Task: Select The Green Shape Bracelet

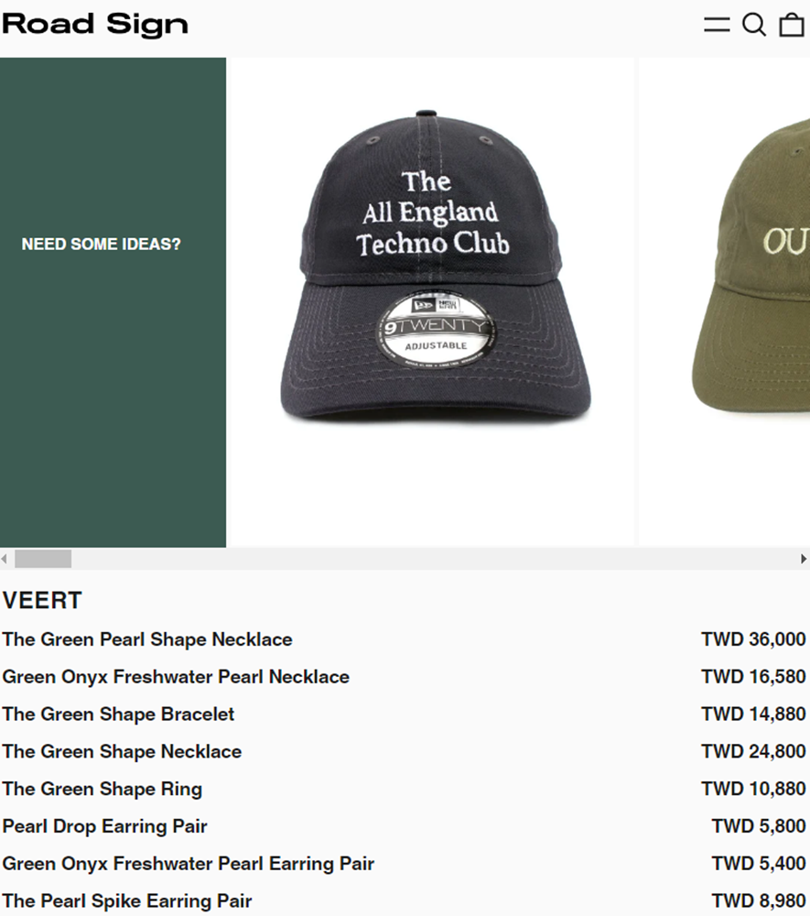Action: [118, 714]
